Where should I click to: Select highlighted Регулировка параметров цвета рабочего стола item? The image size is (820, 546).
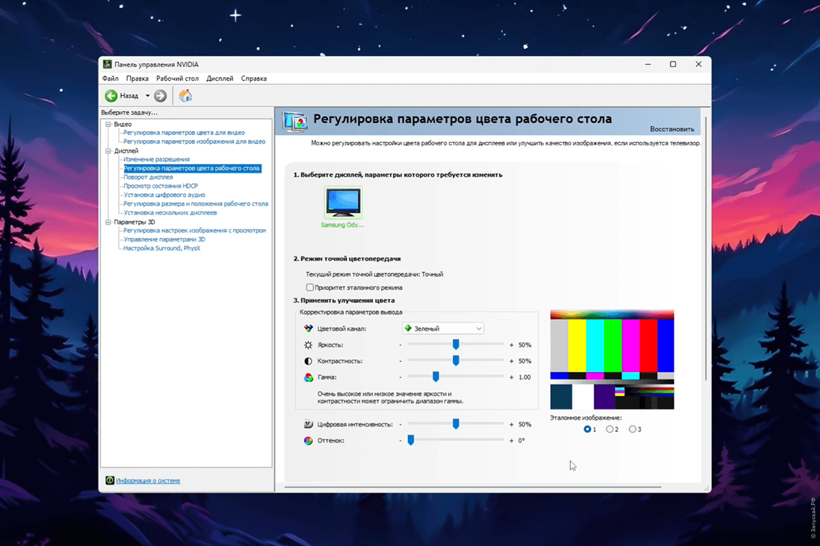192,168
